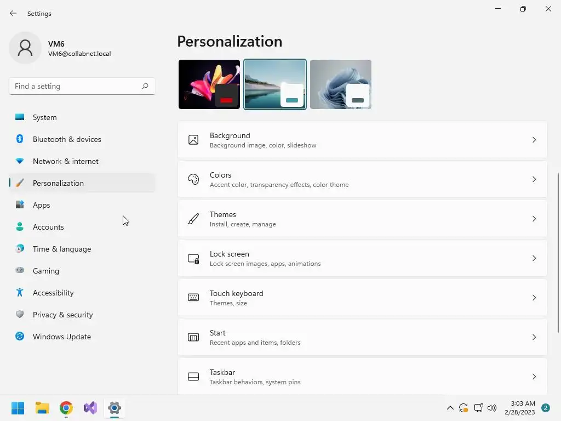Click the Bluetooth icon in sidebar
Viewport: 561px width, 421px height.
20,139
